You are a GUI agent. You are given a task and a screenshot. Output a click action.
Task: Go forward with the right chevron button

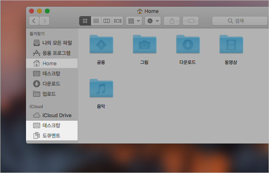(x=45, y=21)
